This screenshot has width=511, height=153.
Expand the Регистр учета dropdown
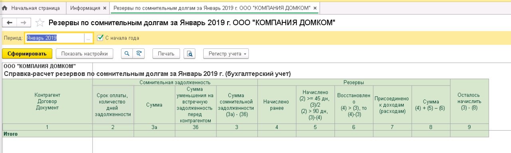click(x=226, y=54)
